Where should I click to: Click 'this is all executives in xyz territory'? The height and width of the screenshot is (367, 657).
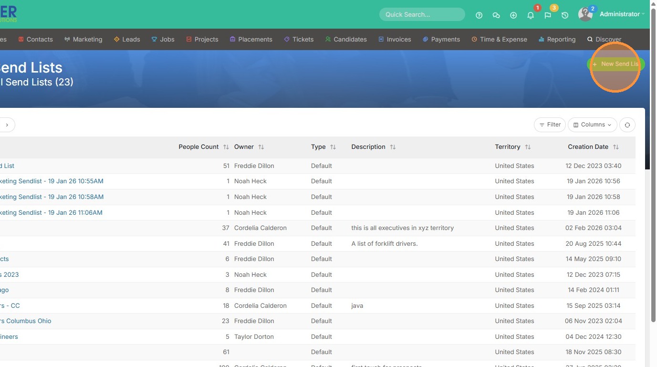(403, 228)
